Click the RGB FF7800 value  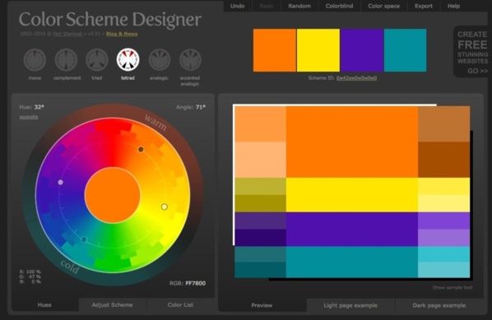196,283
